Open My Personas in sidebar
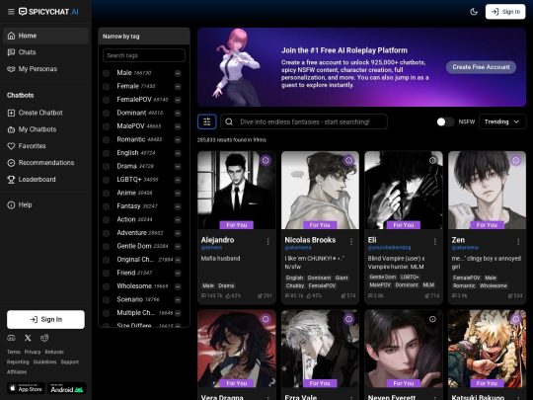This screenshot has width=533, height=400. tap(45, 69)
